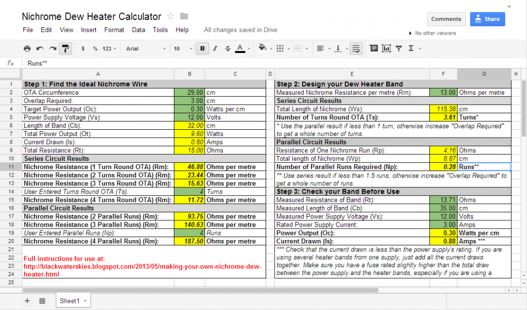This screenshot has height=310, width=527.
Task: Open the Help menu
Action: tap(182, 30)
